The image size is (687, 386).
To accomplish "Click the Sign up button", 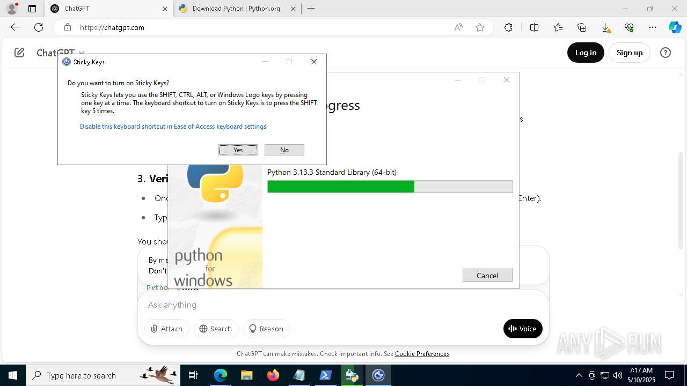I will (630, 53).
